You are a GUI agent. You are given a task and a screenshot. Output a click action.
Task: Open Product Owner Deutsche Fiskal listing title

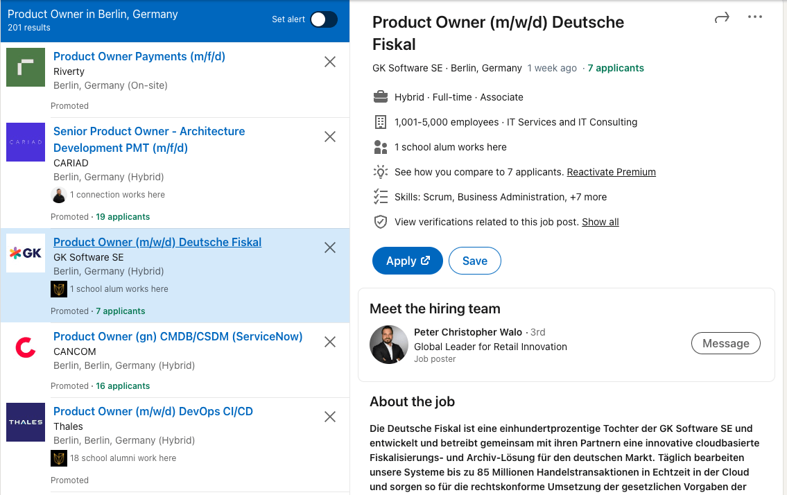[x=157, y=242]
